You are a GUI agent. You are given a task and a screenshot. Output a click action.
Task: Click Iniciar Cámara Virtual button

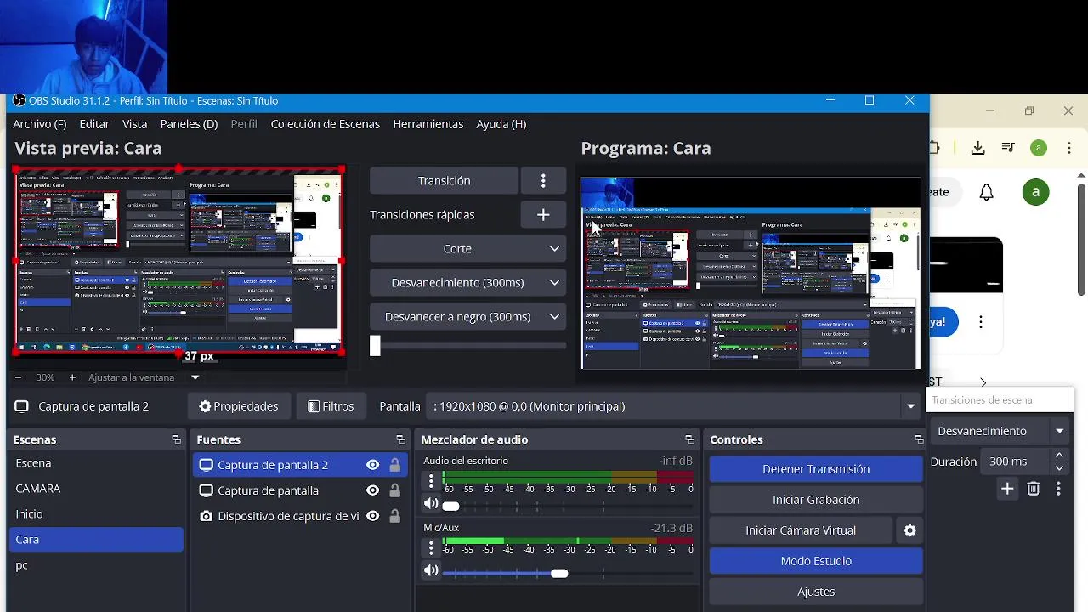[801, 530]
